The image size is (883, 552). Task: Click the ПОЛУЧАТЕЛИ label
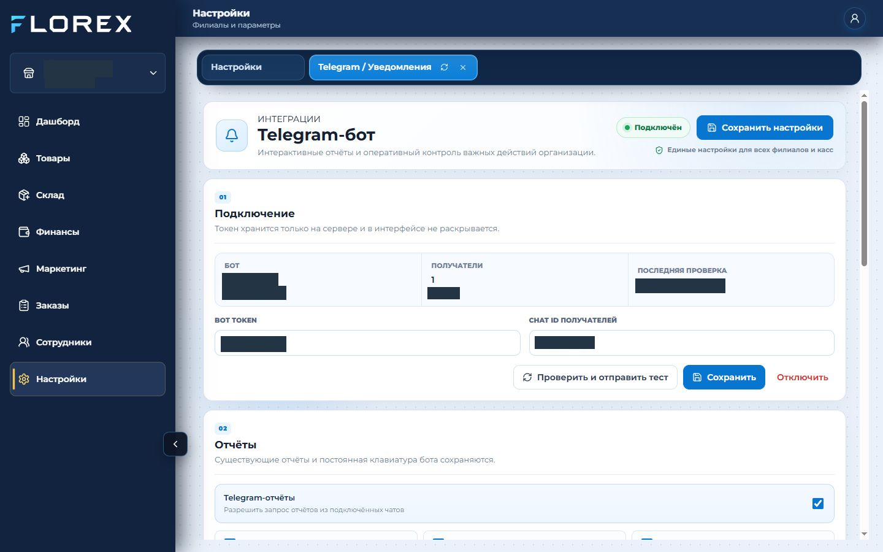[457, 266]
